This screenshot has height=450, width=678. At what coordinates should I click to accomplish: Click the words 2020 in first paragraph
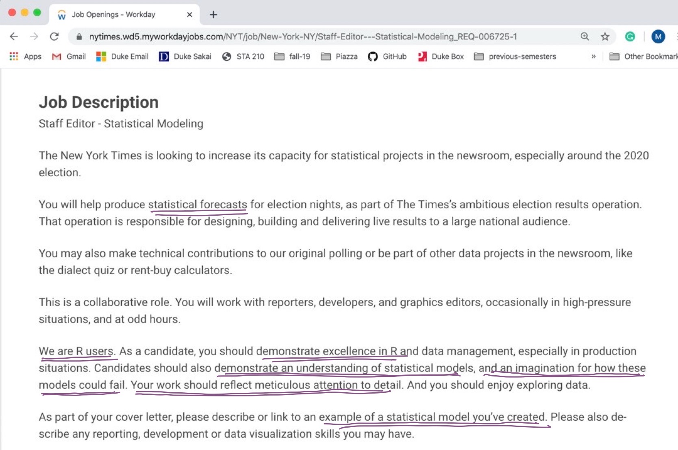pos(636,156)
